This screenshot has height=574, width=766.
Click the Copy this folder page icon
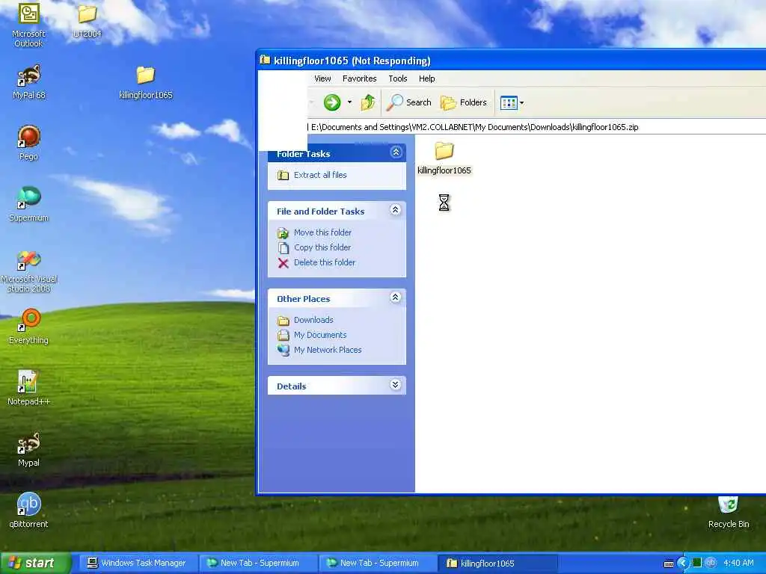[284, 248]
